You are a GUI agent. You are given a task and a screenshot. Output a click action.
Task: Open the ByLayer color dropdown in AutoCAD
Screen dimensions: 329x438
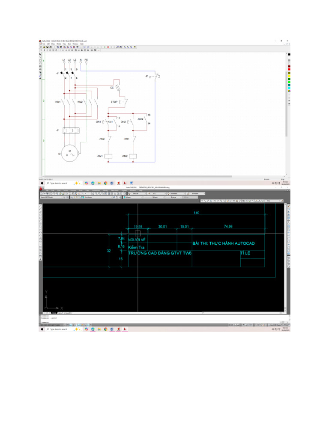click(132, 197)
